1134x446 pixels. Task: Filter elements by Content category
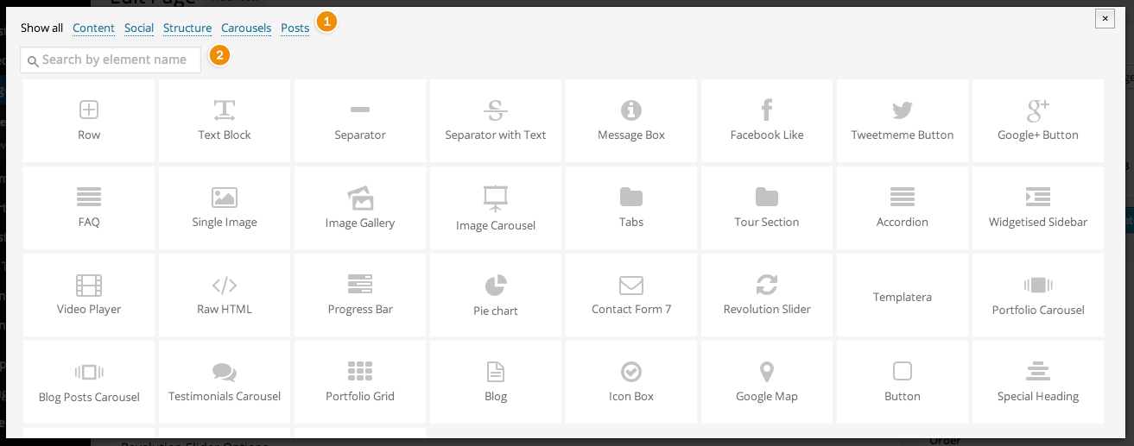(93, 28)
